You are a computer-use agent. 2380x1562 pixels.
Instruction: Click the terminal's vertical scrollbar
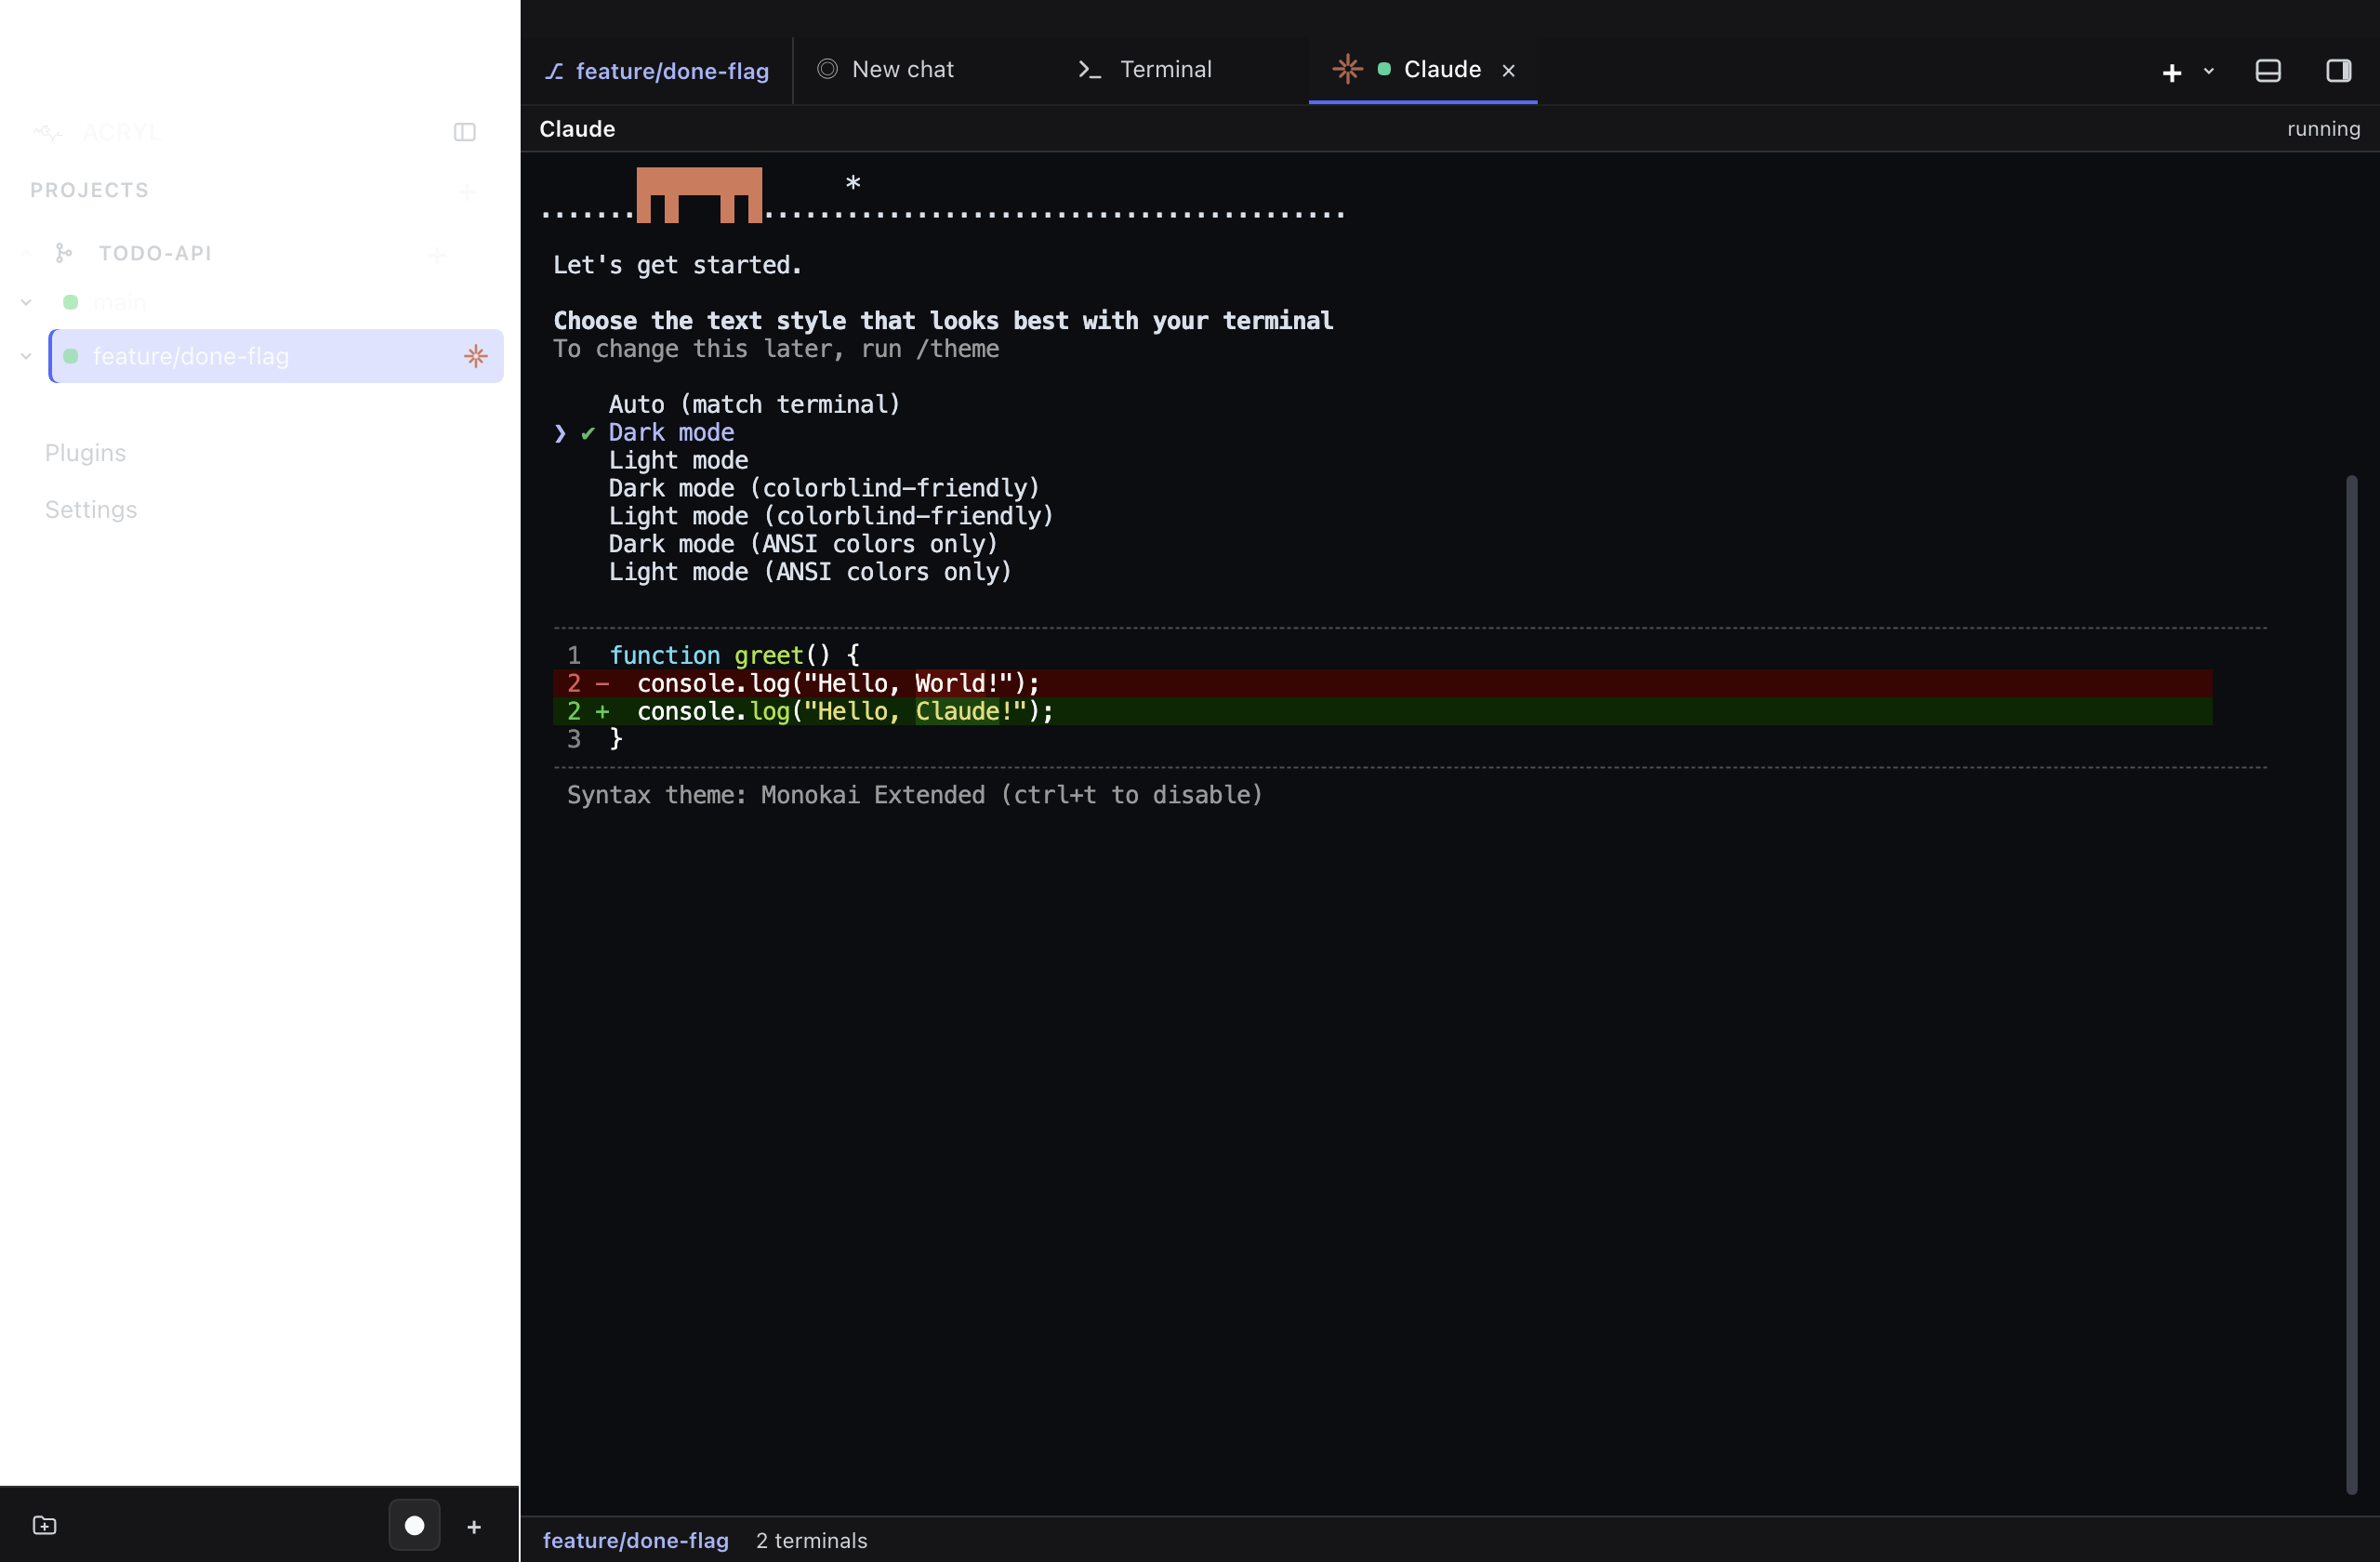[x=2351, y=985]
